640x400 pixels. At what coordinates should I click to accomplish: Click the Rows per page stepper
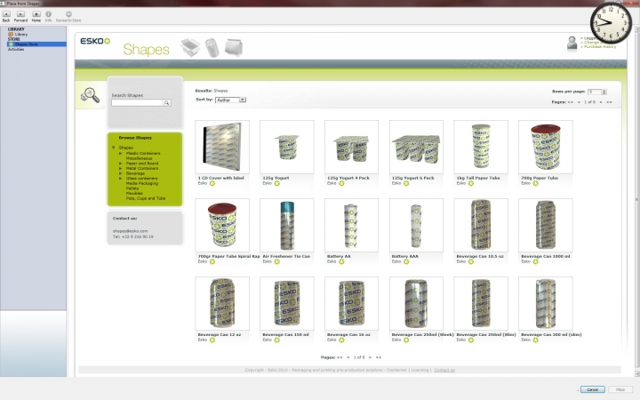(x=604, y=92)
